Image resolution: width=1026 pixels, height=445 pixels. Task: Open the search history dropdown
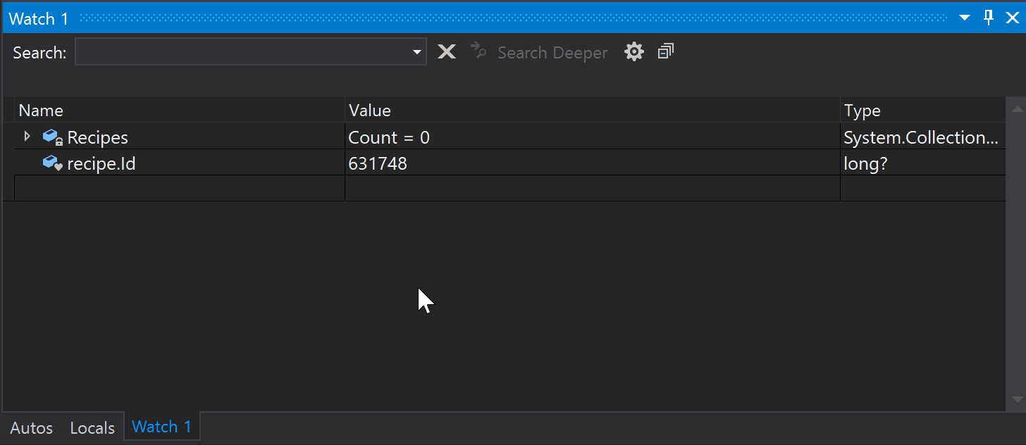point(417,51)
